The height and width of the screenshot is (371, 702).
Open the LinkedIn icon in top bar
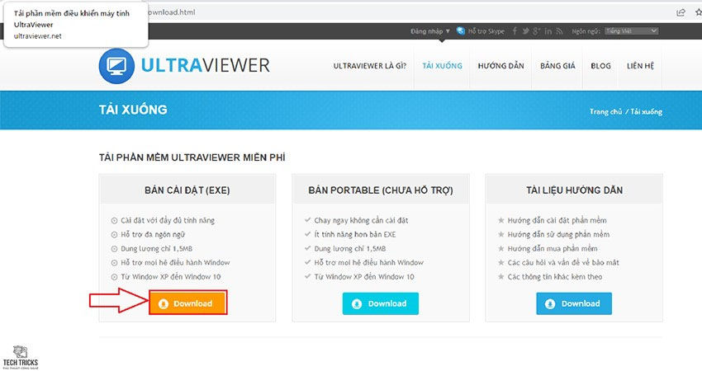pos(548,31)
